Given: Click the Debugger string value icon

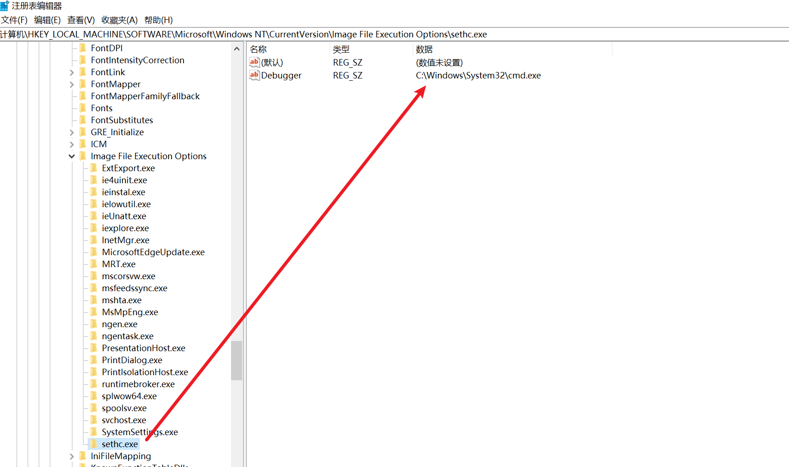Looking at the screenshot, I should [x=254, y=75].
